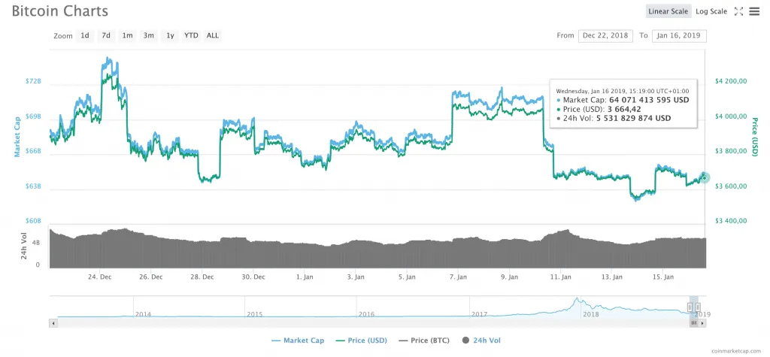Click tooltip Price (USD) 3 664,42 line

[598, 109]
